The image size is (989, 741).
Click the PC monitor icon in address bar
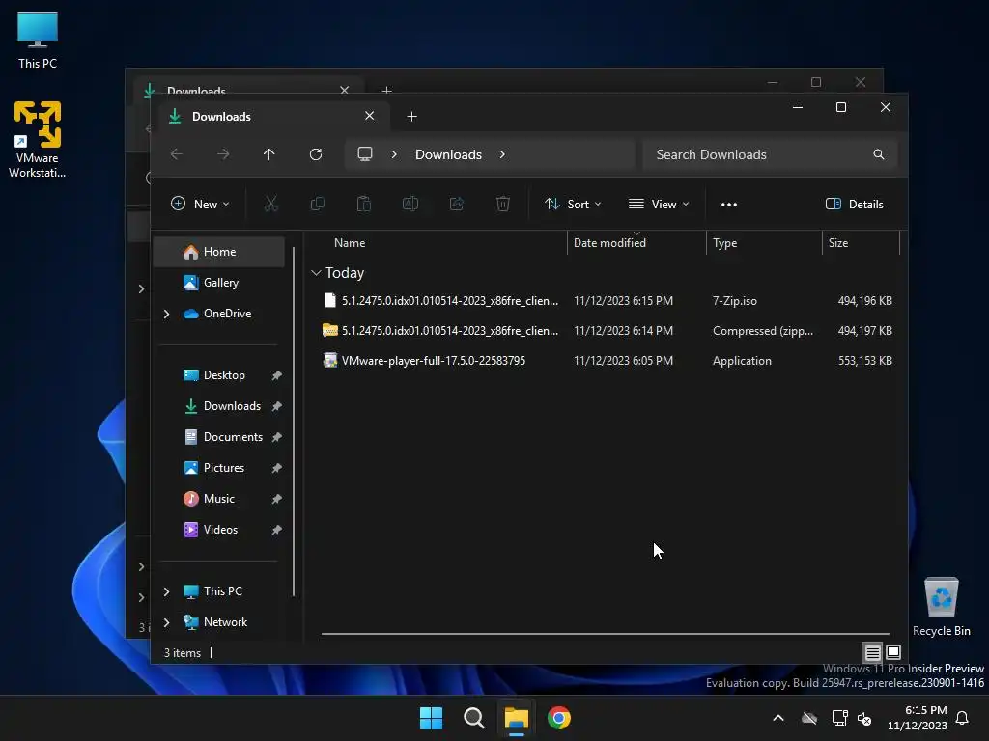click(x=364, y=153)
